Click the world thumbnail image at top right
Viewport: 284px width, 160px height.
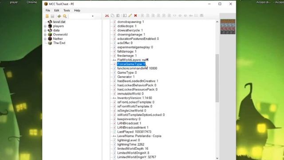228,27
